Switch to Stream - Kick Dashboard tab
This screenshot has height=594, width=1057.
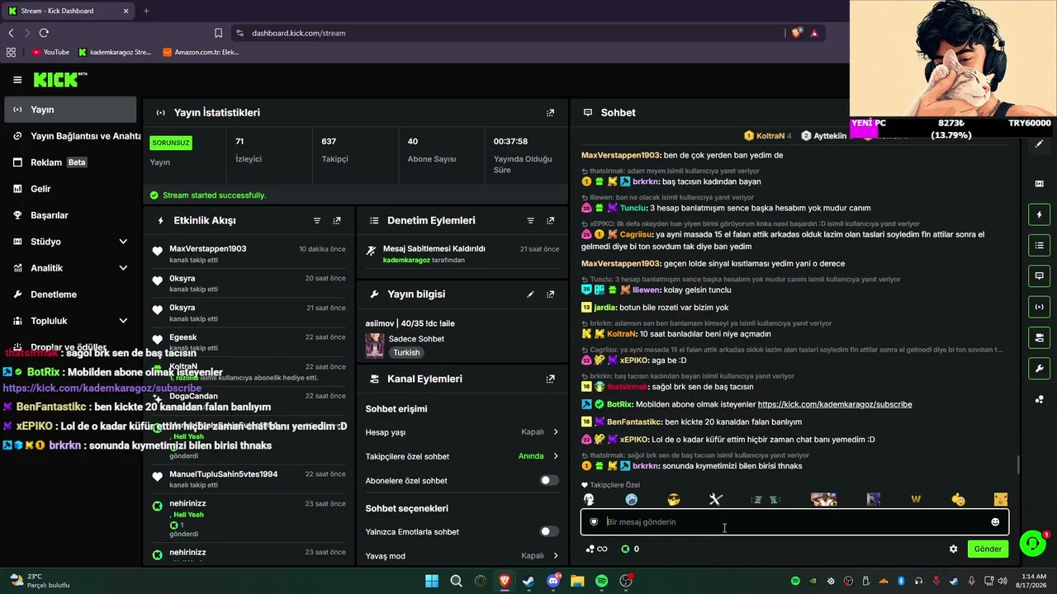pos(68,11)
